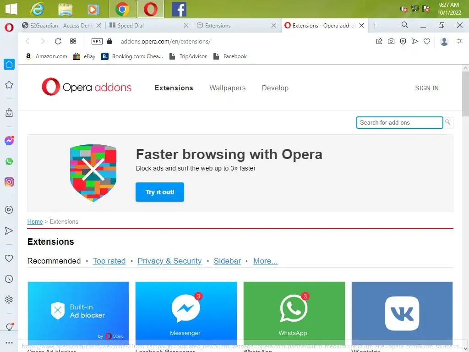This screenshot has height=352, width=469.
Task: Take a snapshot with the camera icon
Action: (391, 41)
